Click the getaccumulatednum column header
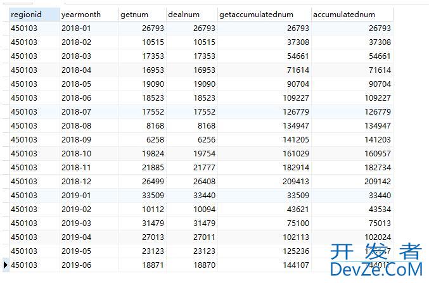The width and height of the screenshot is (429, 283). point(264,15)
